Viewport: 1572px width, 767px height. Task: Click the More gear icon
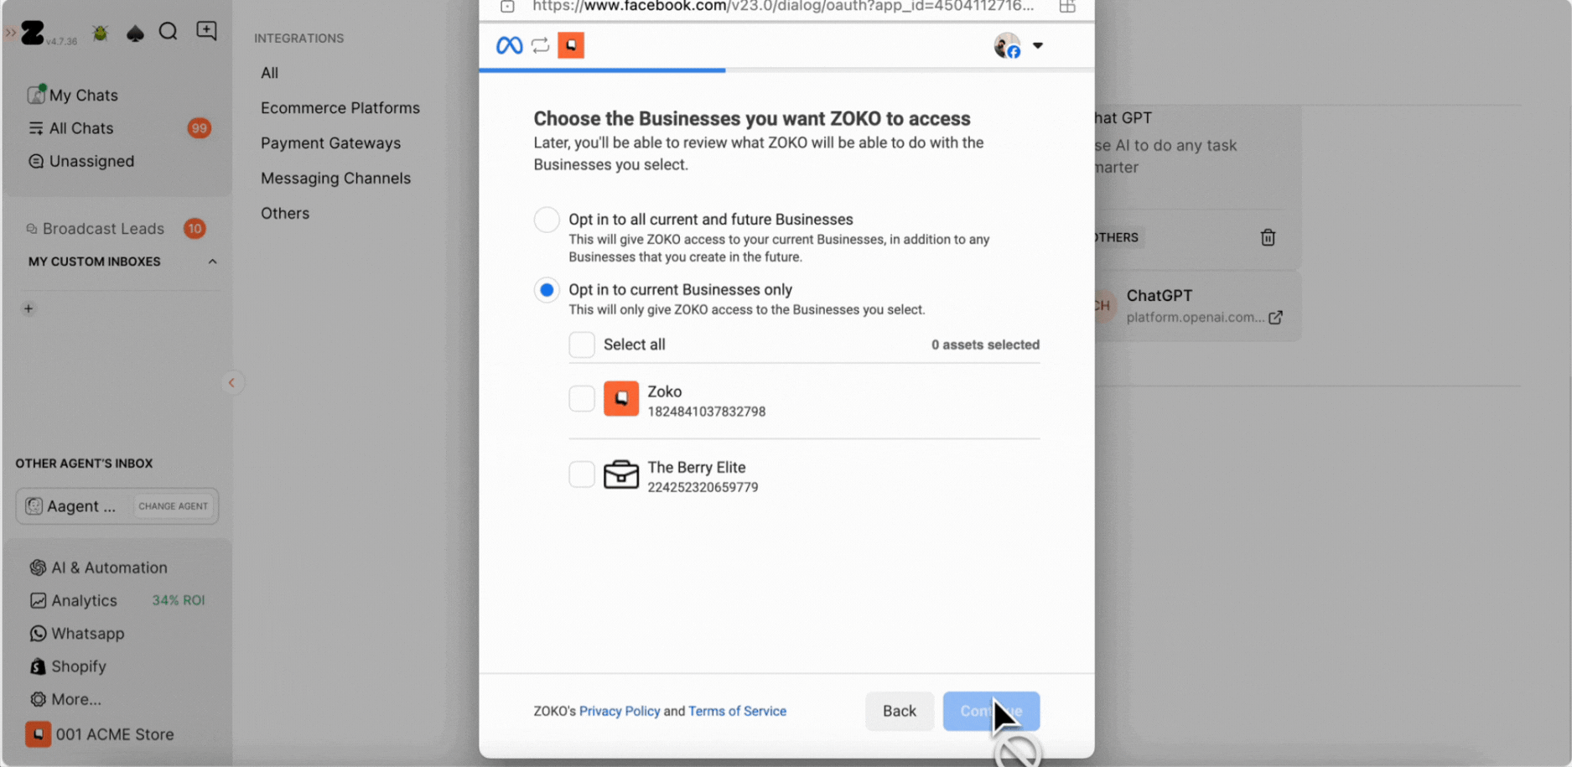click(38, 699)
